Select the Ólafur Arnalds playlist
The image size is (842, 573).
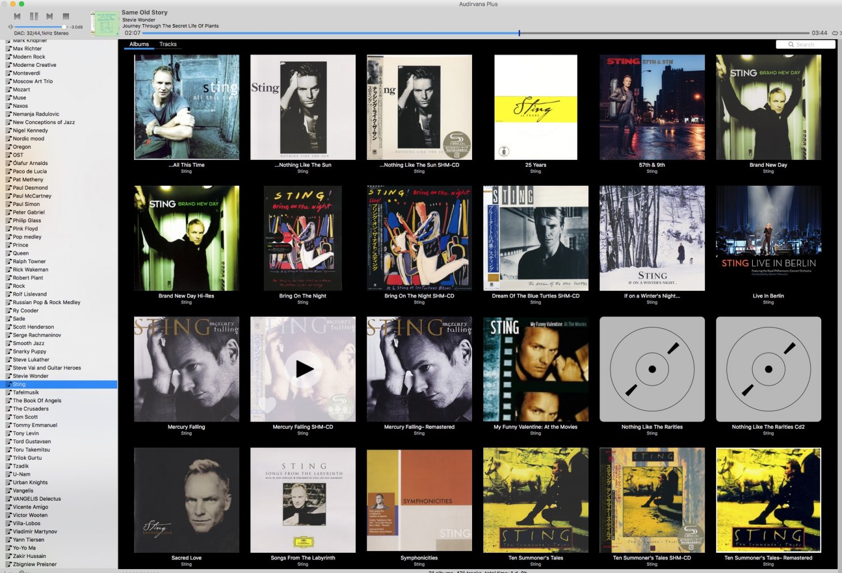pyautogui.click(x=59, y=163)
